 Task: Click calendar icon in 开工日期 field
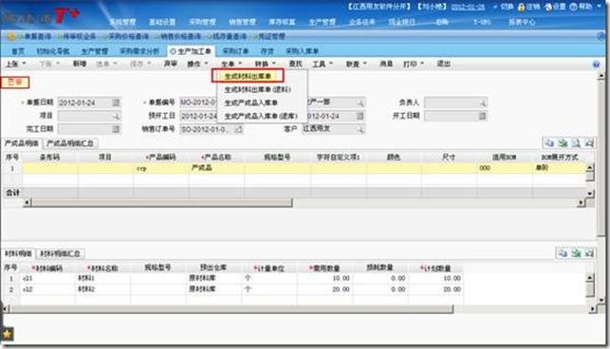[482, 116]
